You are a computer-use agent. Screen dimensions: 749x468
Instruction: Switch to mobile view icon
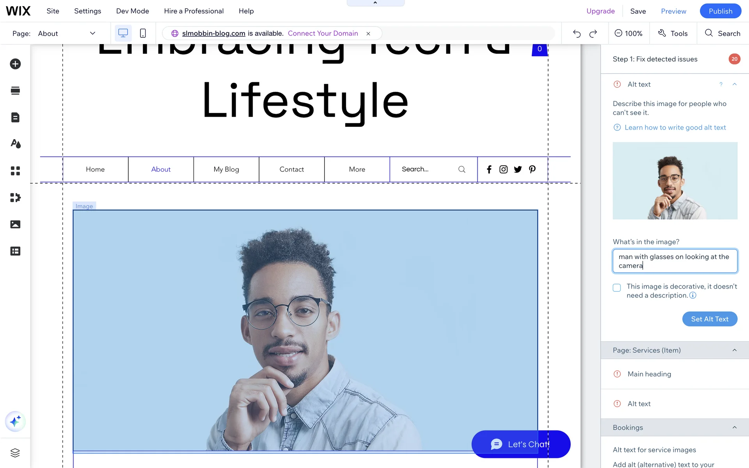click(x=143, y=34)
